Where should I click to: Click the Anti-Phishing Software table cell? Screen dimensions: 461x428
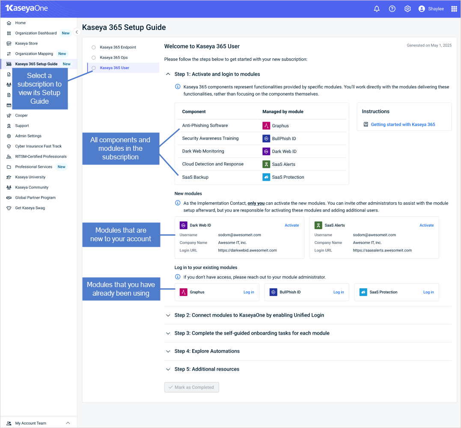pyautogui.click(x=205, y=126)
